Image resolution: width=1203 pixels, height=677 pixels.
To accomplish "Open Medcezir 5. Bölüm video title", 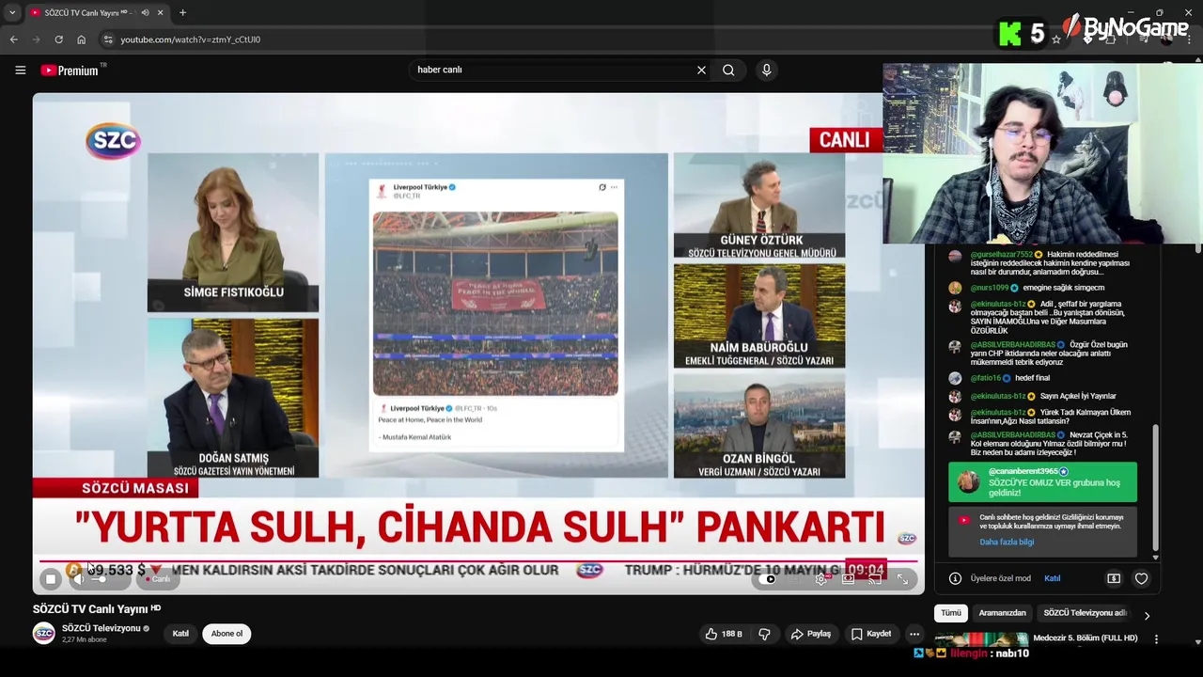I will 1086,638.
